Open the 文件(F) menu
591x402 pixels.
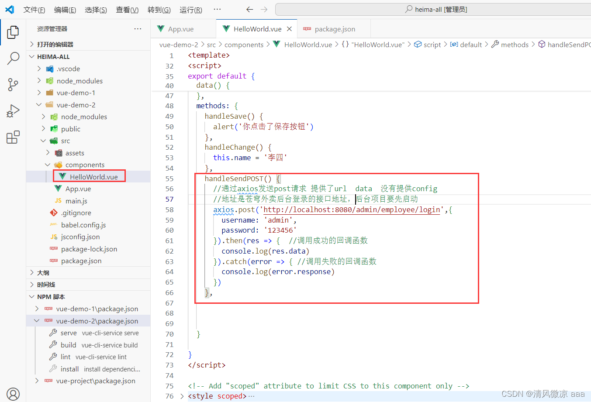click(x=34, y=10)
